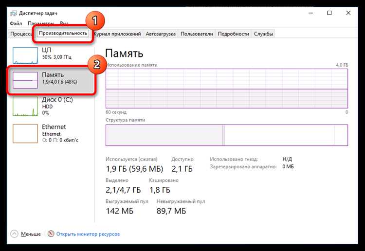365x251 pixels.
Task: Click the Ethernet graph thumbnail
Action: [25, 133]
